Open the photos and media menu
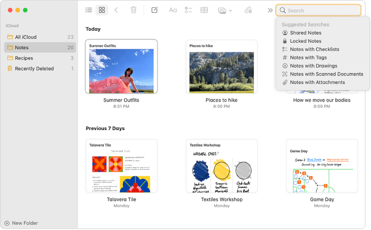371x230 pixels. coord(225,11)
